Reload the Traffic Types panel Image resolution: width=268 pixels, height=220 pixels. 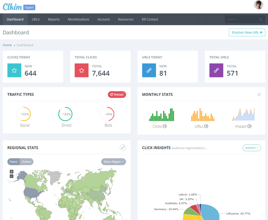tap(117, 94)
